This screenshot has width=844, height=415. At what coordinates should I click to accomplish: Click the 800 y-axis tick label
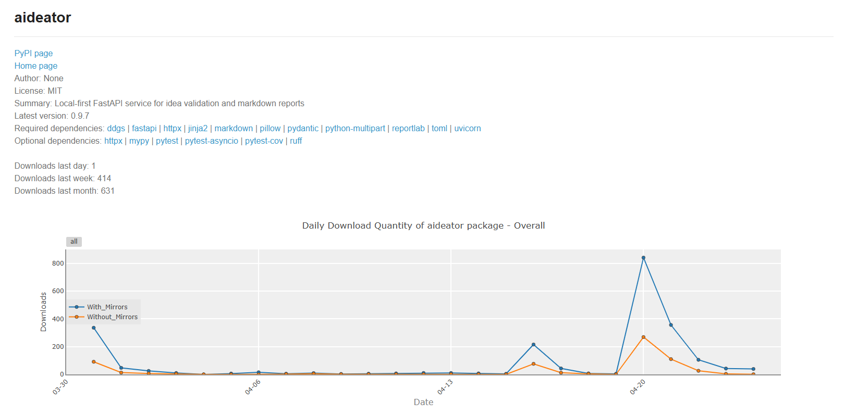click(x=58, y=263)
